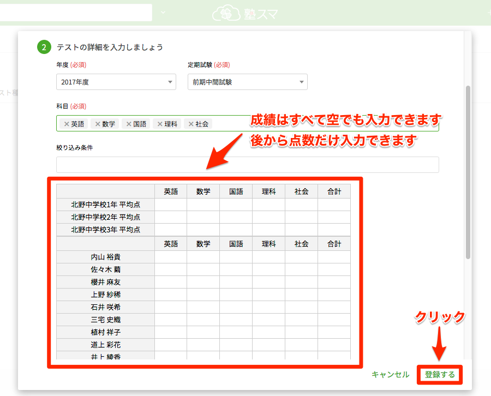
Task: Click the キャンセル button
Action: pyautogui.click(x=390, y=375)
